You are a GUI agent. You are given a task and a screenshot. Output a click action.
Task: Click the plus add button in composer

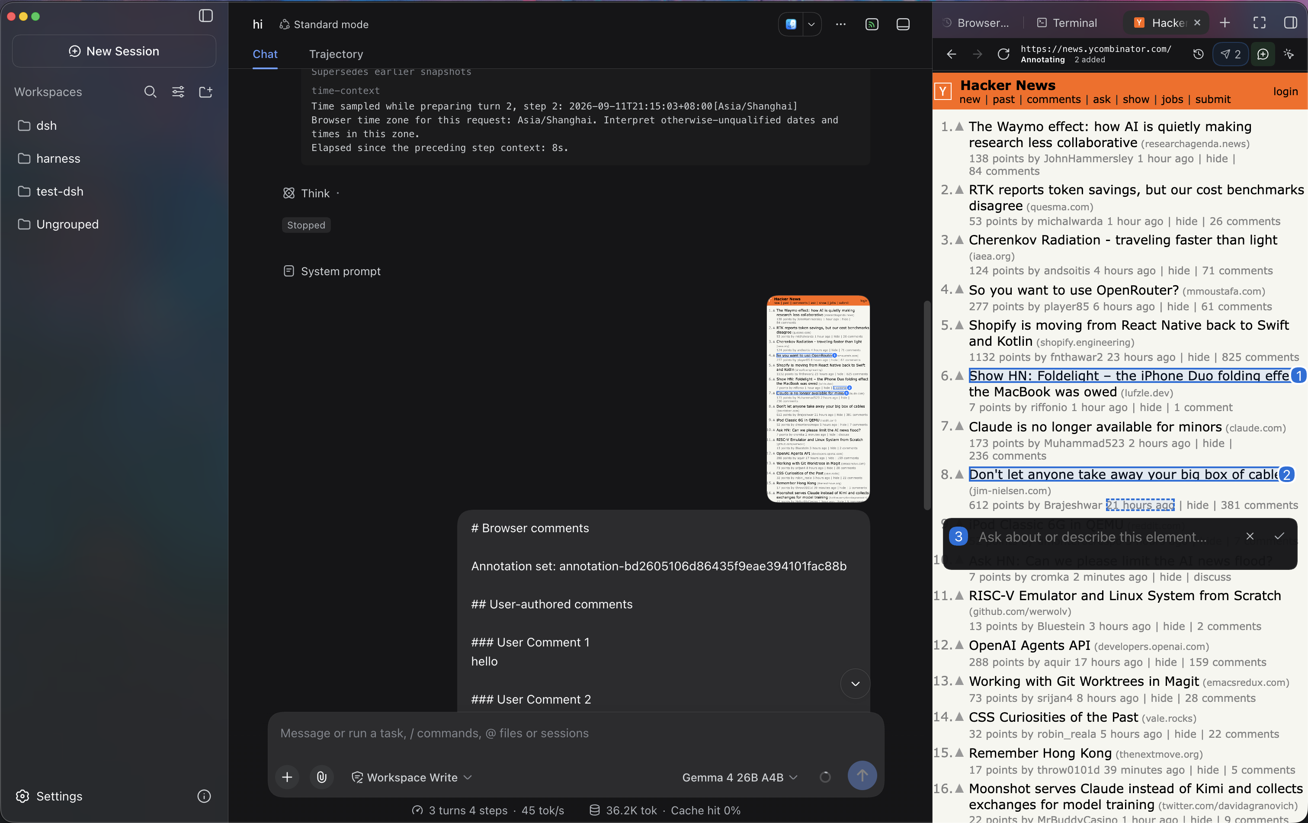coord(287,777)
